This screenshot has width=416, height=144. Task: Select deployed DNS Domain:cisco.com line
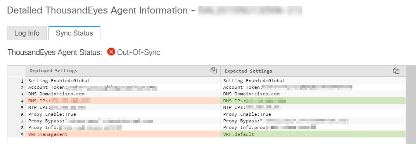point(123,94)
